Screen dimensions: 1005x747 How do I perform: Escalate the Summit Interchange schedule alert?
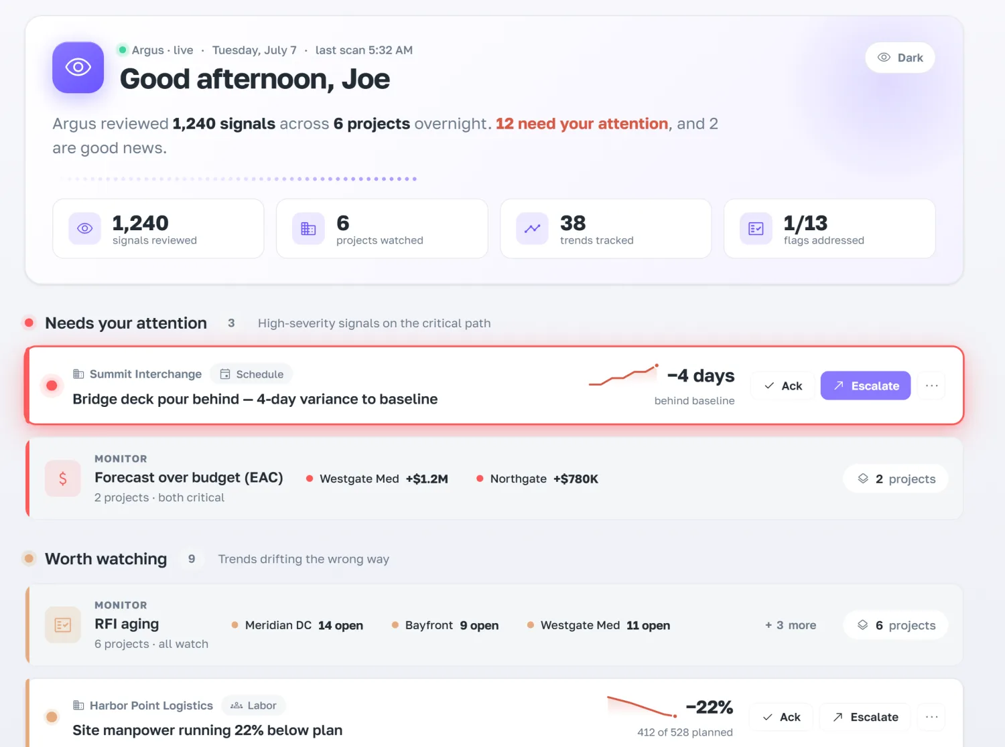(866, 386)
